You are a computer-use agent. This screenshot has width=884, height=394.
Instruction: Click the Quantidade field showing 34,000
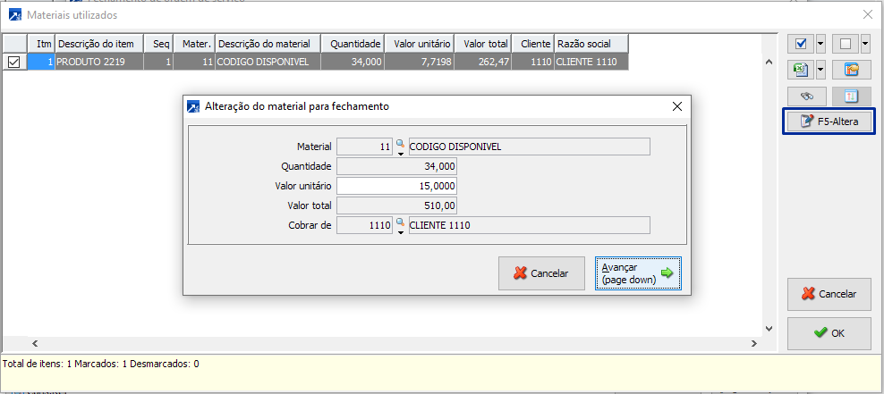click(397, 166)
